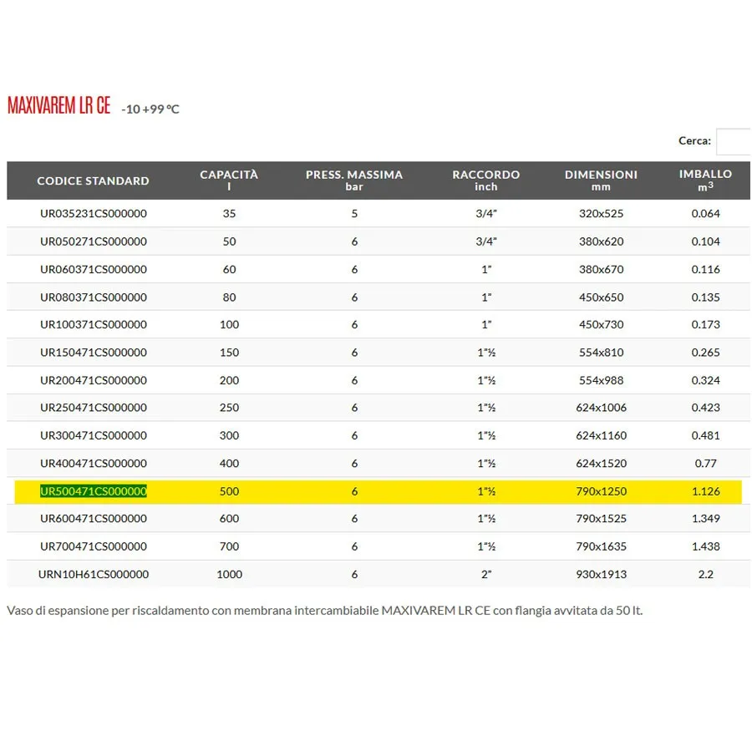This screenshot has width=752, height=752.
Task: Click dimensions cell 624x1520
Action: click(x=601, y=463)
